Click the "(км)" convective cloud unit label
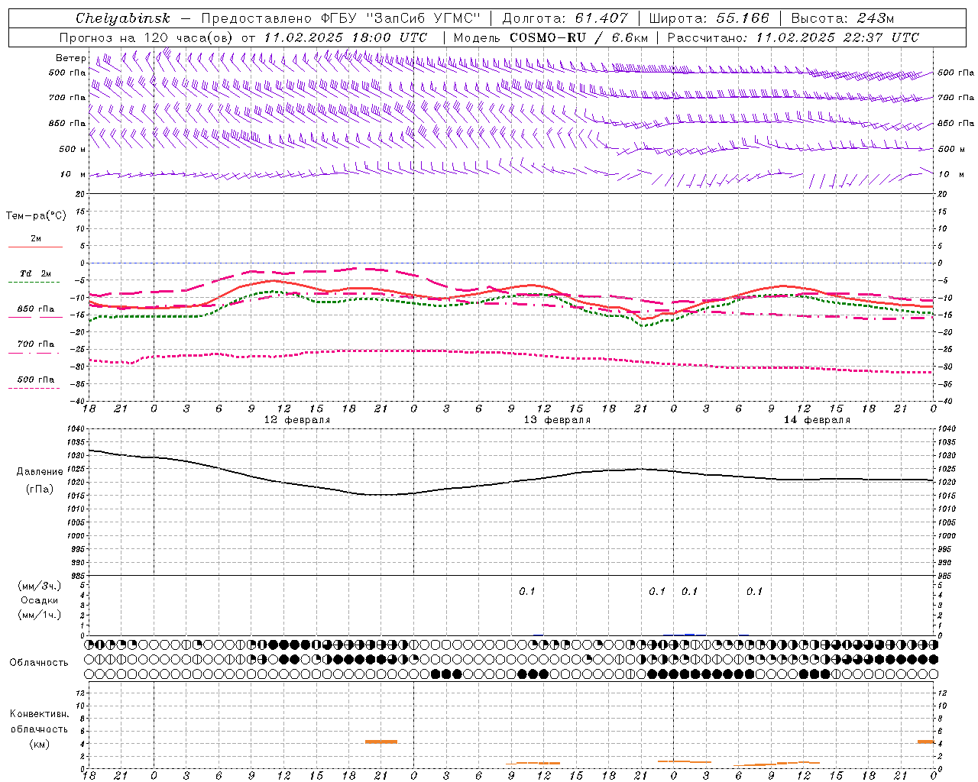This screenshot has height=782, width=978. point(39,744)
